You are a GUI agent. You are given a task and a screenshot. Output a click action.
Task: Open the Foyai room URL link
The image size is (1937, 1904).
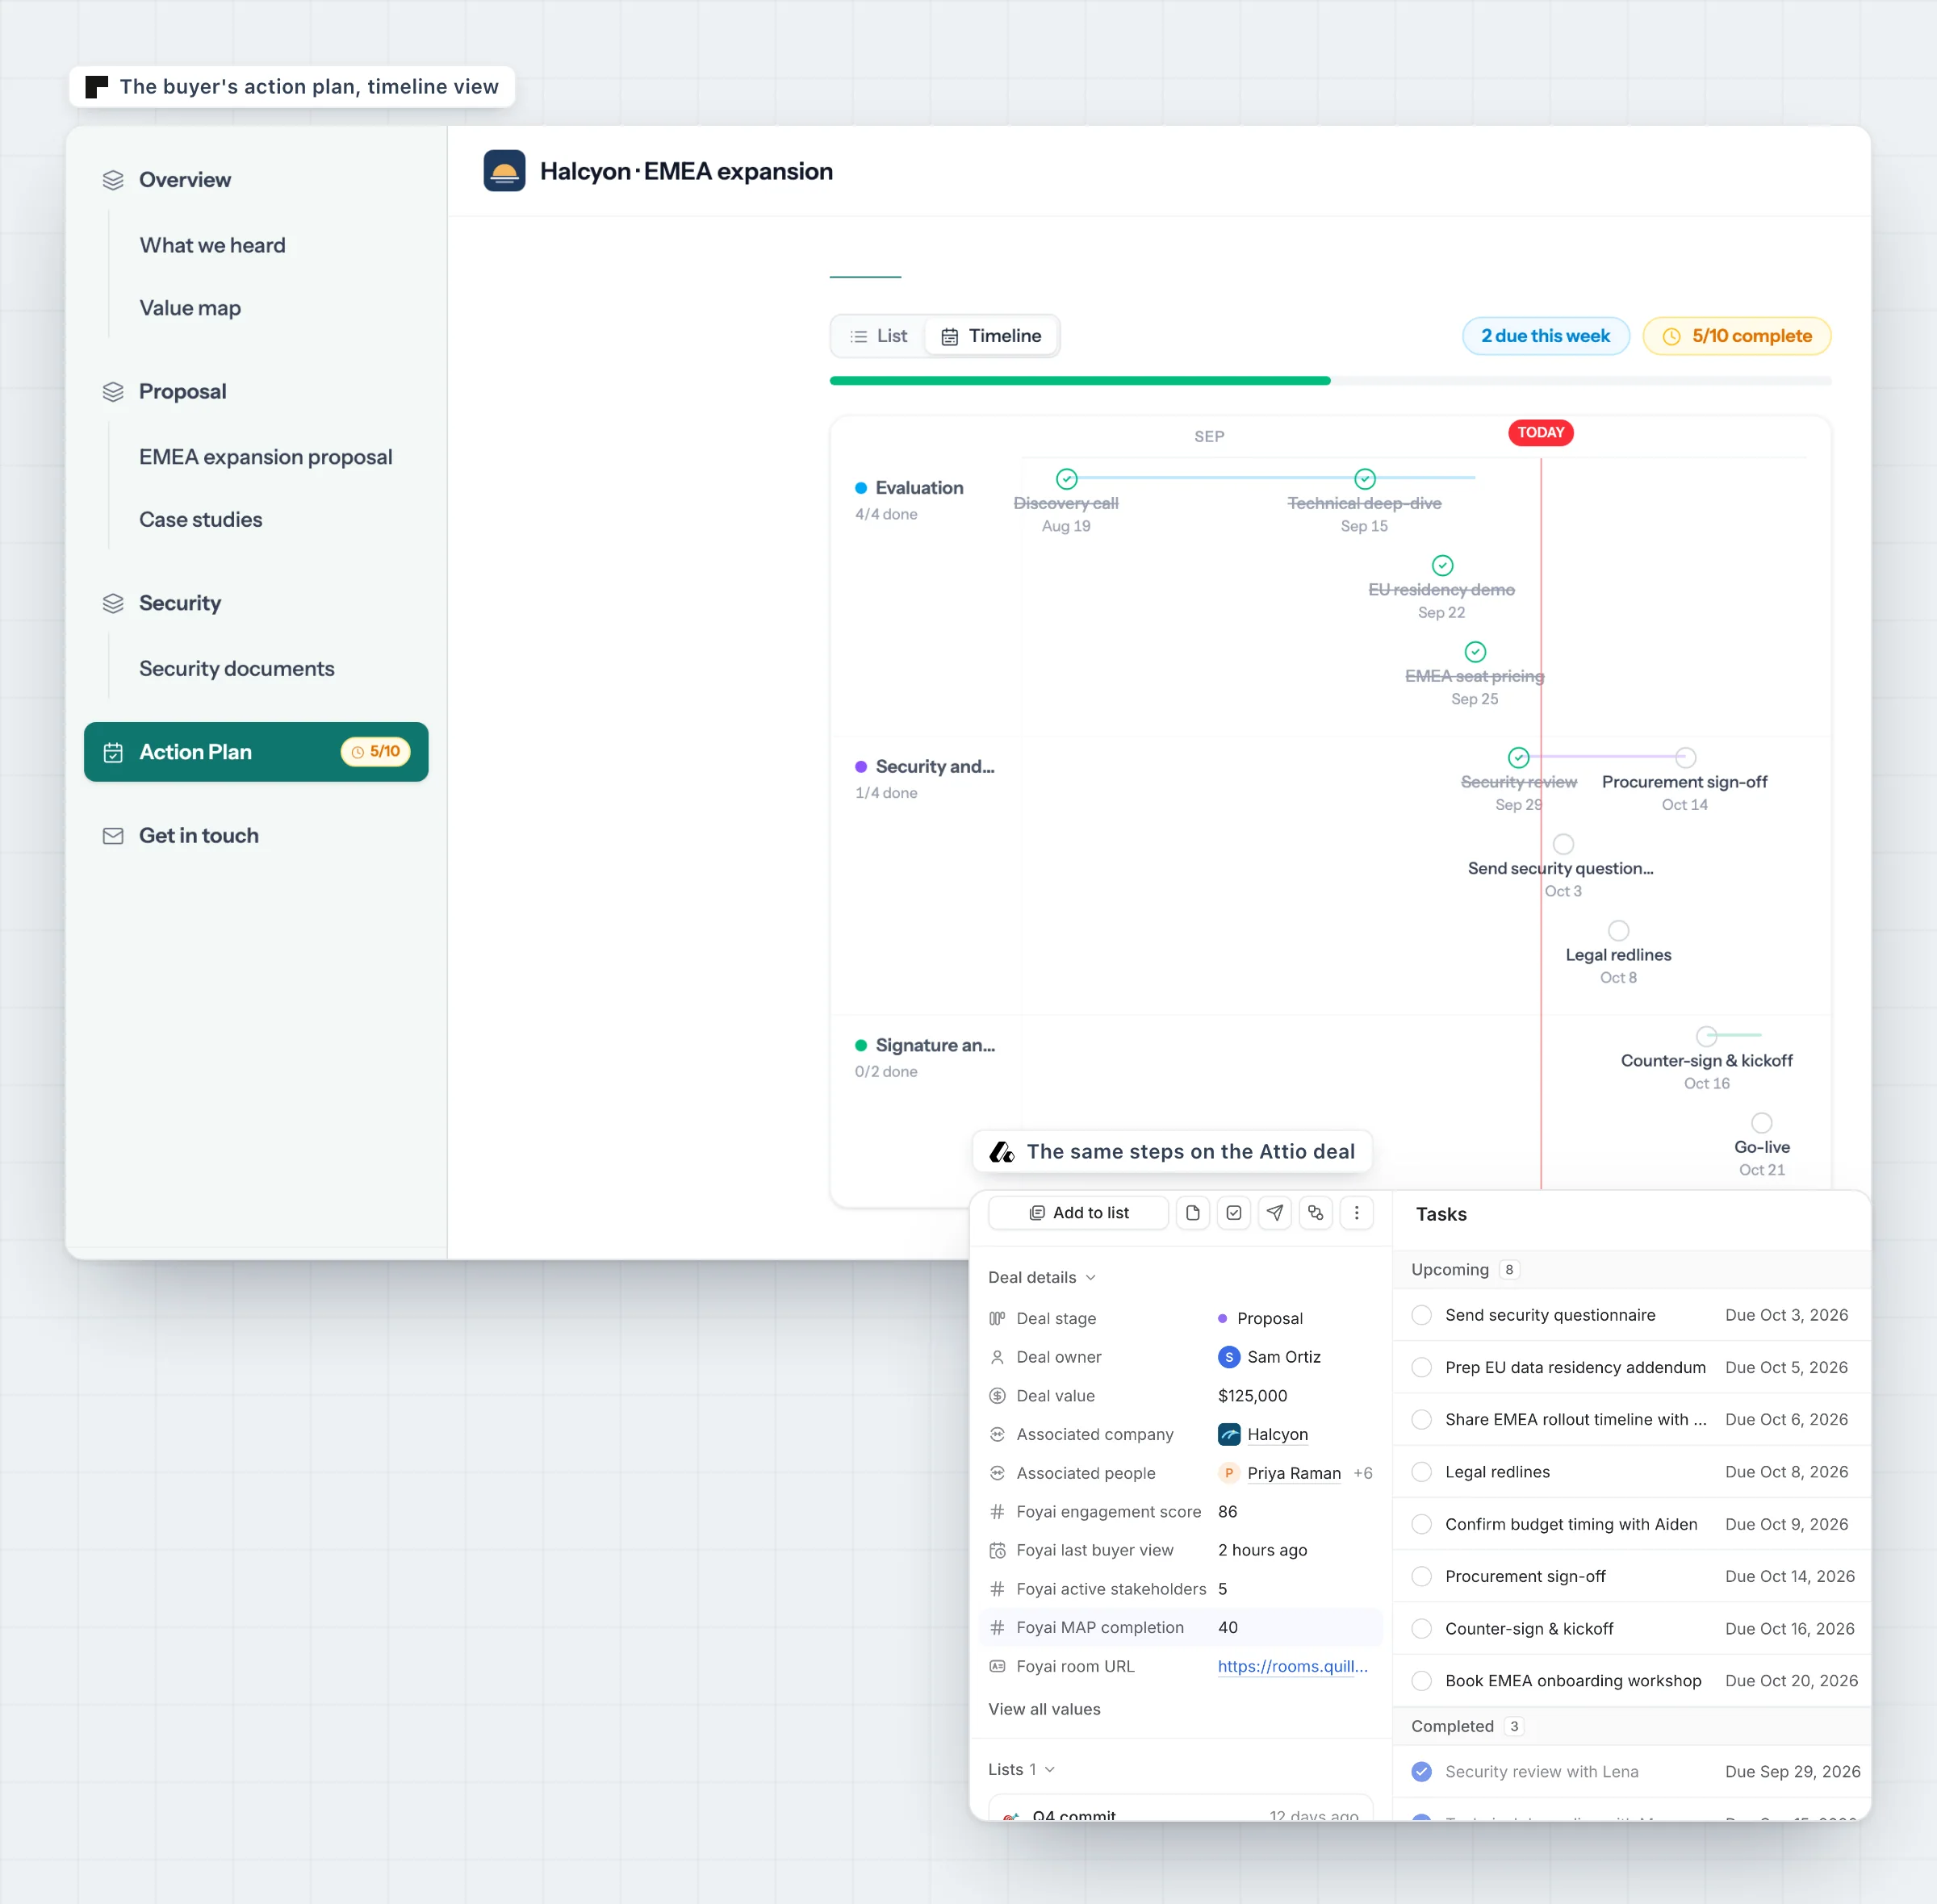pos(1293,1667)
